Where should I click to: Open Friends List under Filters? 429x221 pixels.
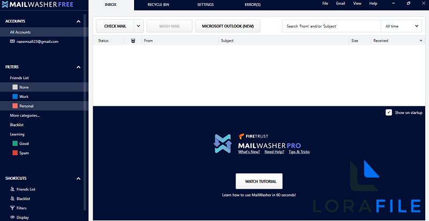(x=19, y=78)
